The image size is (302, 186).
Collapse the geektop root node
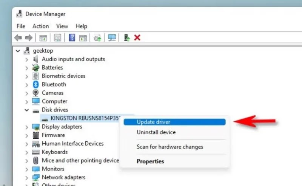coord(18,51)
